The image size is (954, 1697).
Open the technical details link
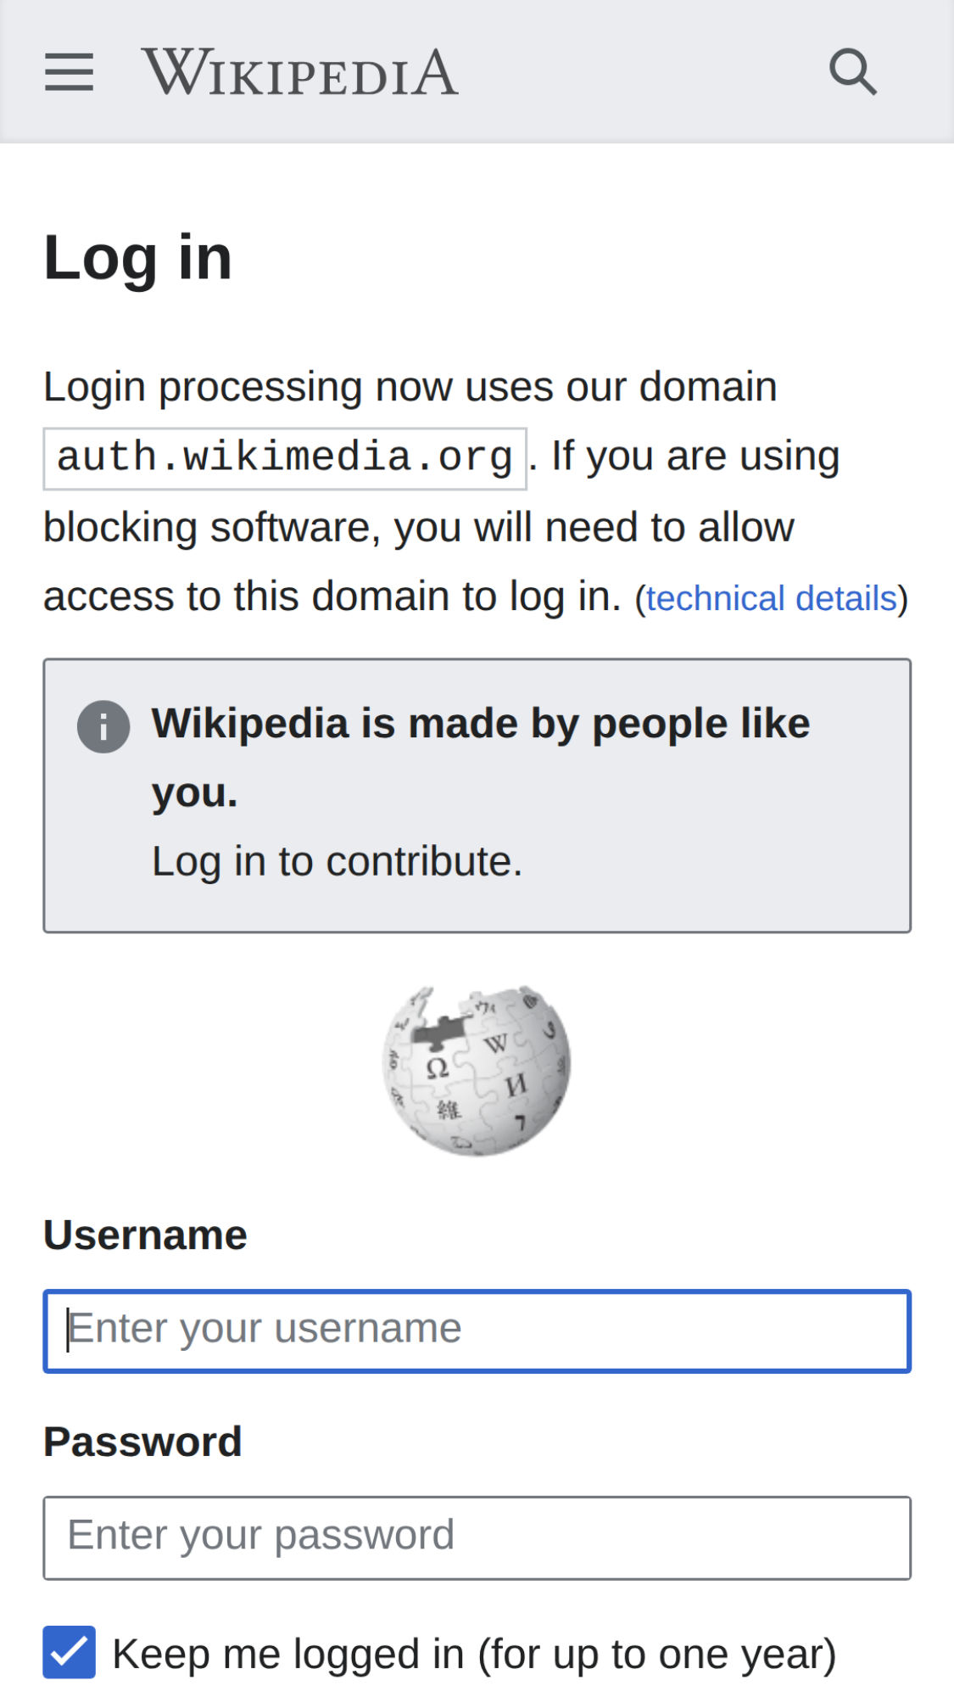point(771,599)
